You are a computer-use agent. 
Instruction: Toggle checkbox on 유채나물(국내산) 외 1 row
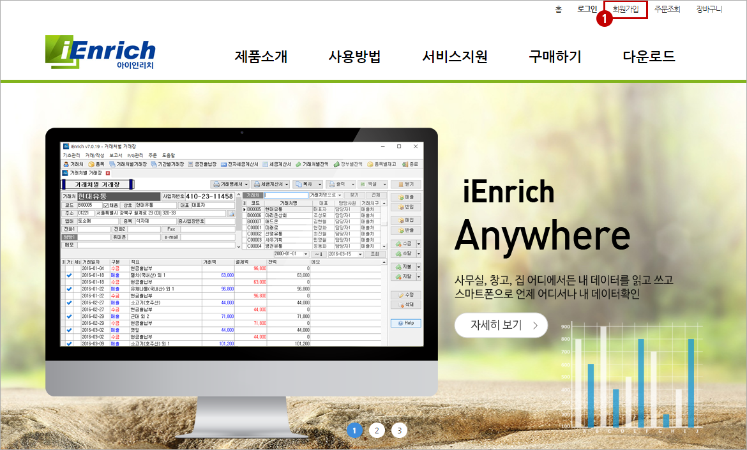pyautogui.click(x=69, y=289)
